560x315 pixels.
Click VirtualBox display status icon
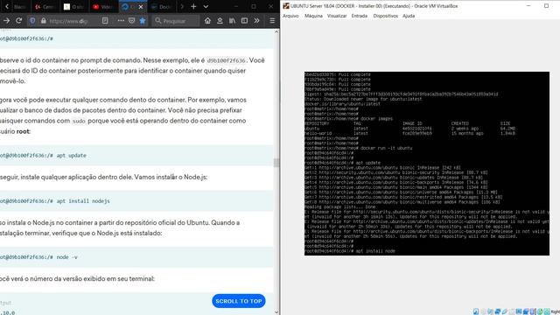pyautogui.click(x=519, y=311)
